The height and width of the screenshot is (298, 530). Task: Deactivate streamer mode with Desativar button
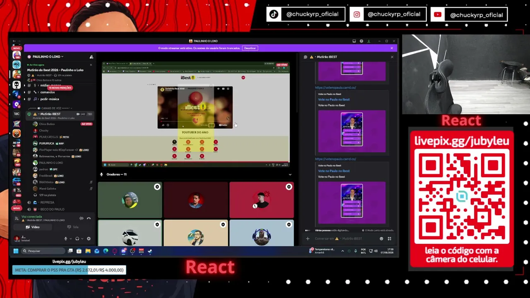(x=250, y=48)
